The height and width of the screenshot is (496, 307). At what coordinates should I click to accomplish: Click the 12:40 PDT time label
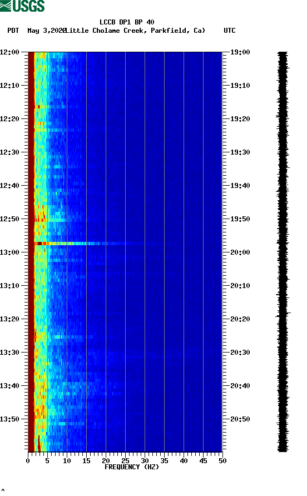point(10,186)
